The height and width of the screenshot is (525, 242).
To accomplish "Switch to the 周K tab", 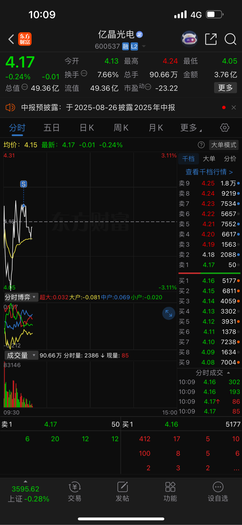I will [121, 128].
